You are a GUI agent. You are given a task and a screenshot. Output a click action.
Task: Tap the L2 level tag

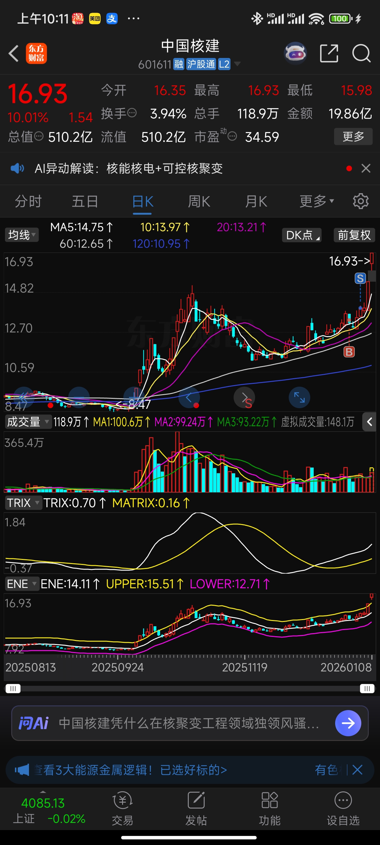[224, 64]
